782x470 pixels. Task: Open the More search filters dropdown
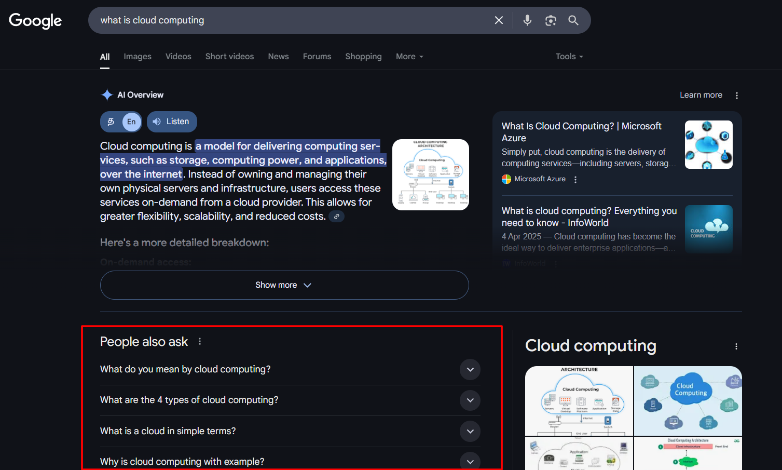pyautogui.click(x=409, y=57)
